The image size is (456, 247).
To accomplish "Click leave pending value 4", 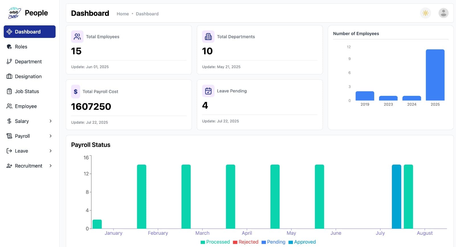I will pos(205,105).
